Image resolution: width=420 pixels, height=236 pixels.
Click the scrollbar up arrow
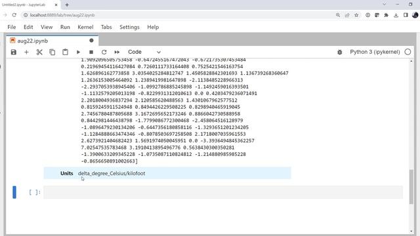point(411,61)
